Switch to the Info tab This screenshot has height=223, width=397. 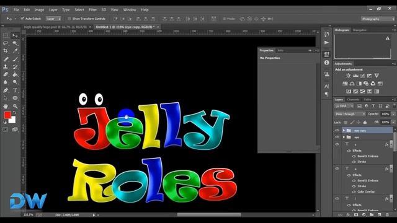[x=280, y=50]
